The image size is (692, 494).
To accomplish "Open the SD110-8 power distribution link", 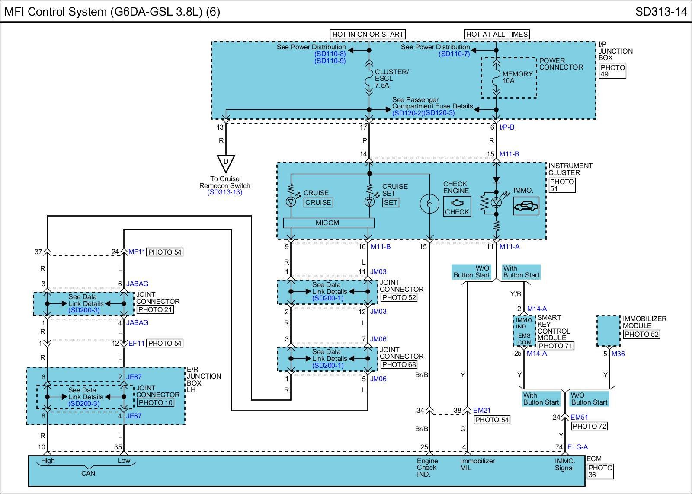I will [330, 54].
